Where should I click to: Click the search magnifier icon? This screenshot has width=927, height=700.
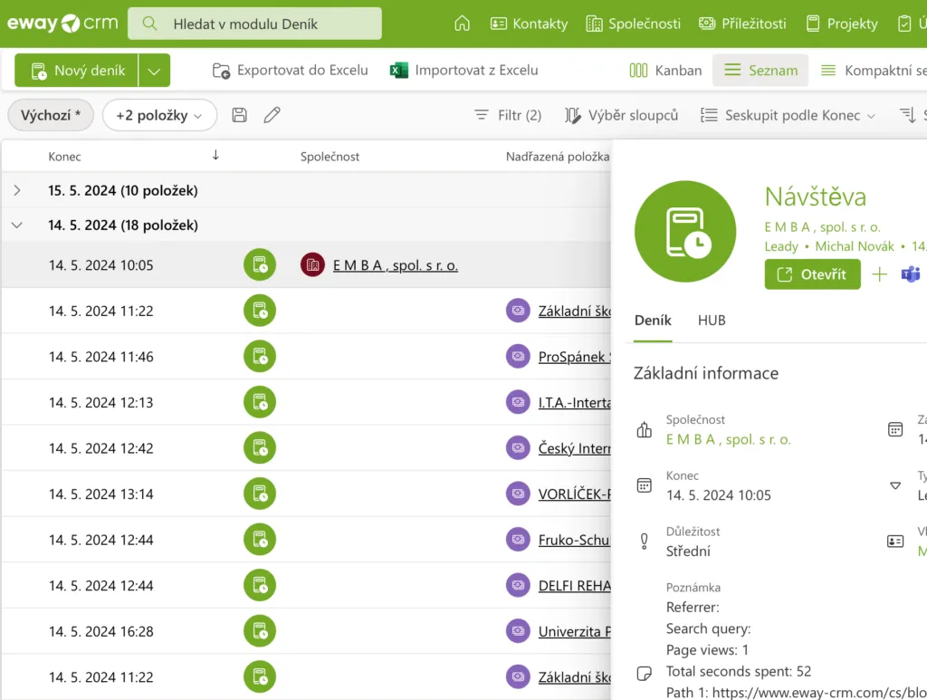[x=150, y=24]
